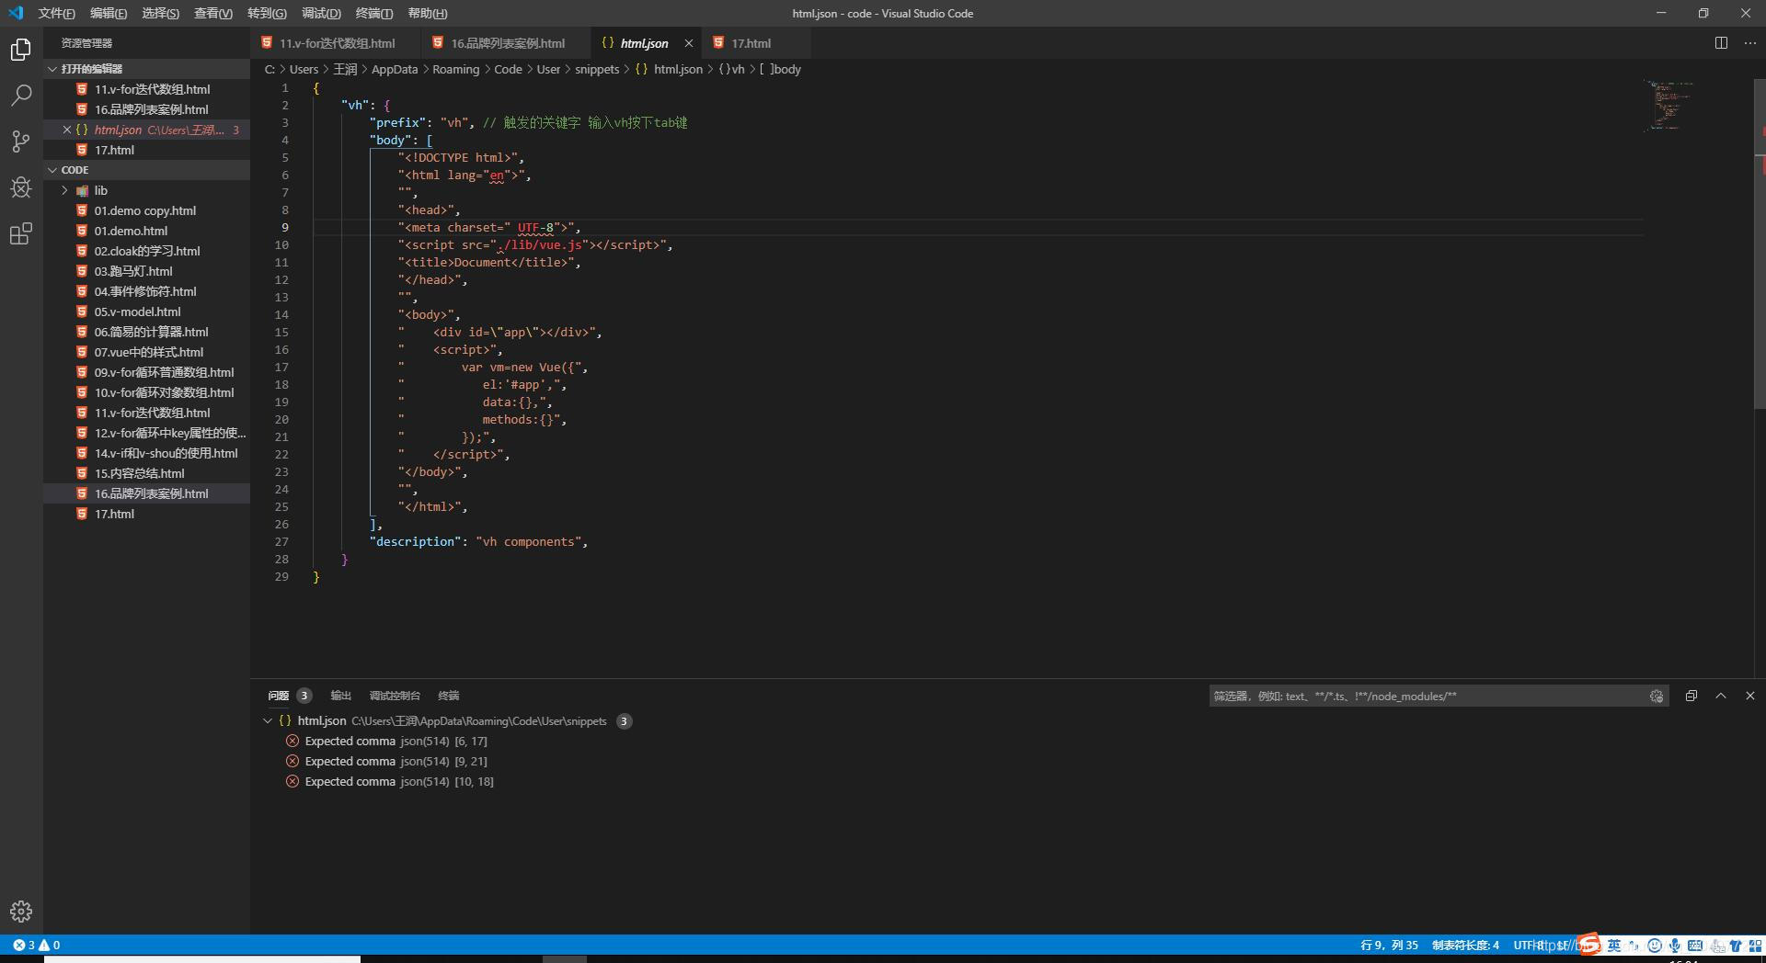Image resolution: width=1766 pixels, height=963 pixels.
Task: Click the Sogou input method icon
Action: point(1589,945)
